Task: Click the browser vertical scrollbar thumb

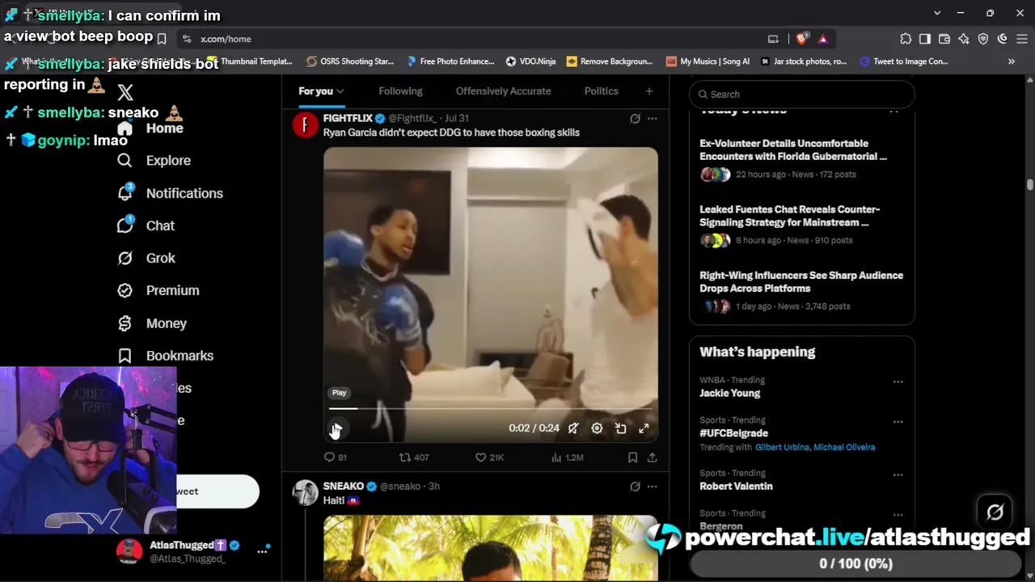Action: (1030, 184)
